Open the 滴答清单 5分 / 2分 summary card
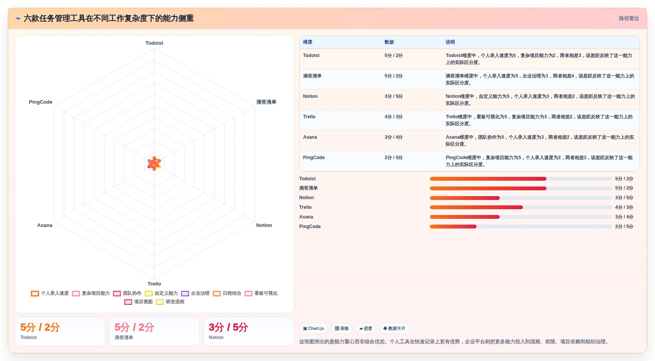This screenshot has width=655, height=361. pyautogui.click(x=154, y=331)
